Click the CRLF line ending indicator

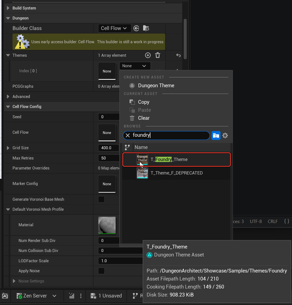coord(273,221)
